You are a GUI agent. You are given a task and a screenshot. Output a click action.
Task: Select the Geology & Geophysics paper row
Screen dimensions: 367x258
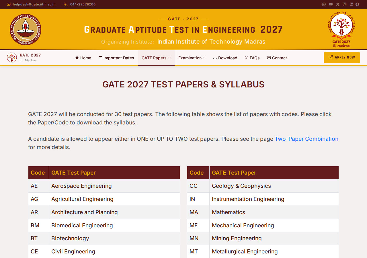tap(263, 186)
